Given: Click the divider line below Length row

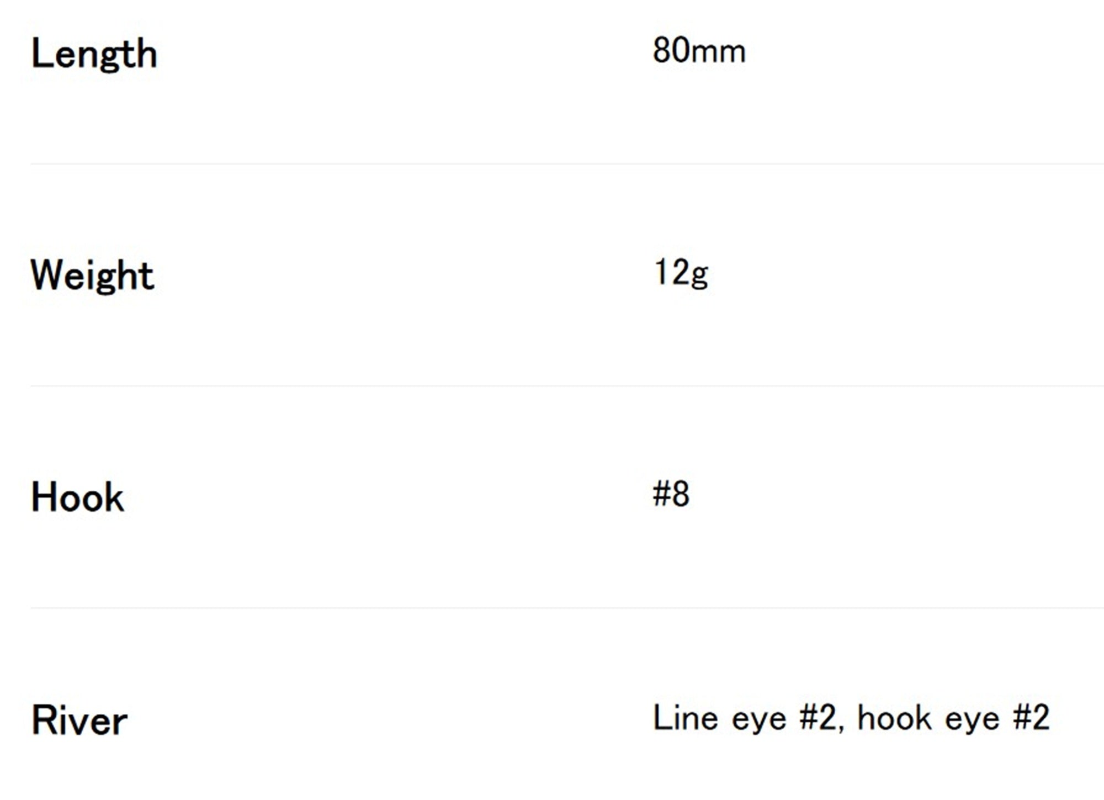Looking at the screenshot, I should point(567,164).
